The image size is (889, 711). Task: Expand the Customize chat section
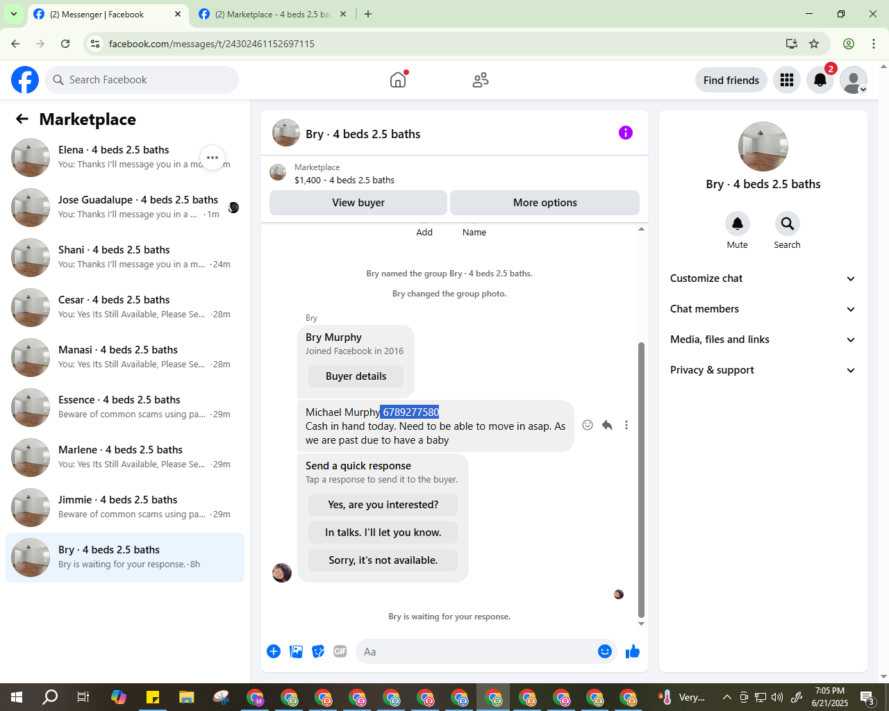tap(763, 278)
